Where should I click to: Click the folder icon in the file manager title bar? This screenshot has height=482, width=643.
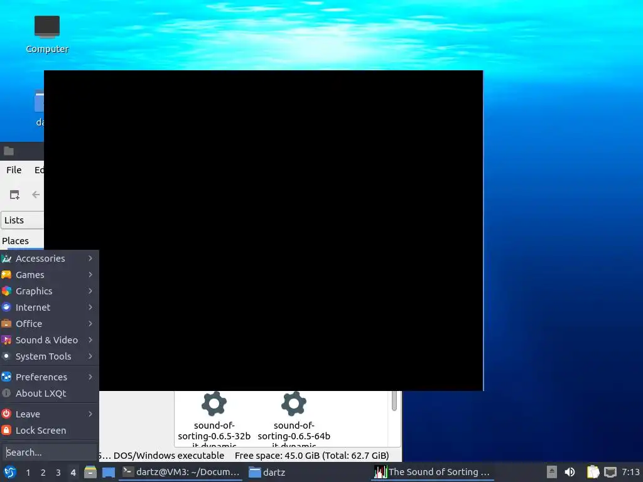pyautogui.click(x=9, y=151)
